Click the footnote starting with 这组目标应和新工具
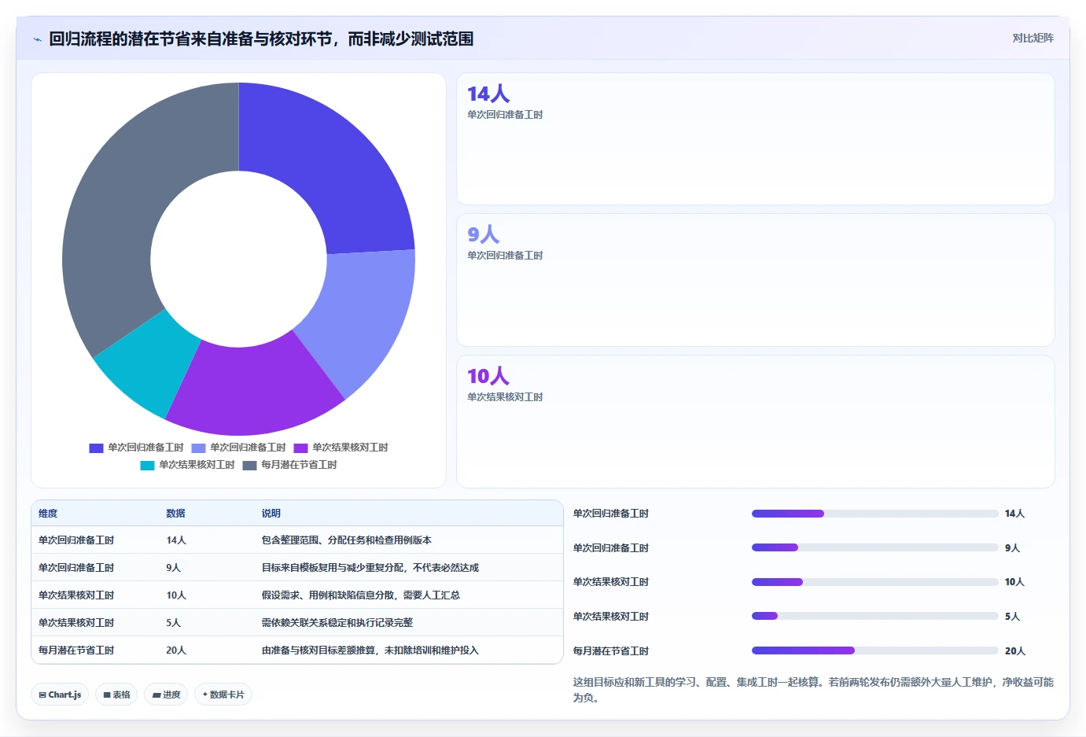 click(x=813, y=690)
